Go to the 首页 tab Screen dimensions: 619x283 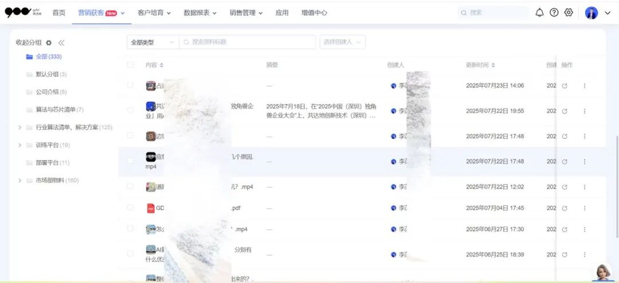[x=58, y=13]
